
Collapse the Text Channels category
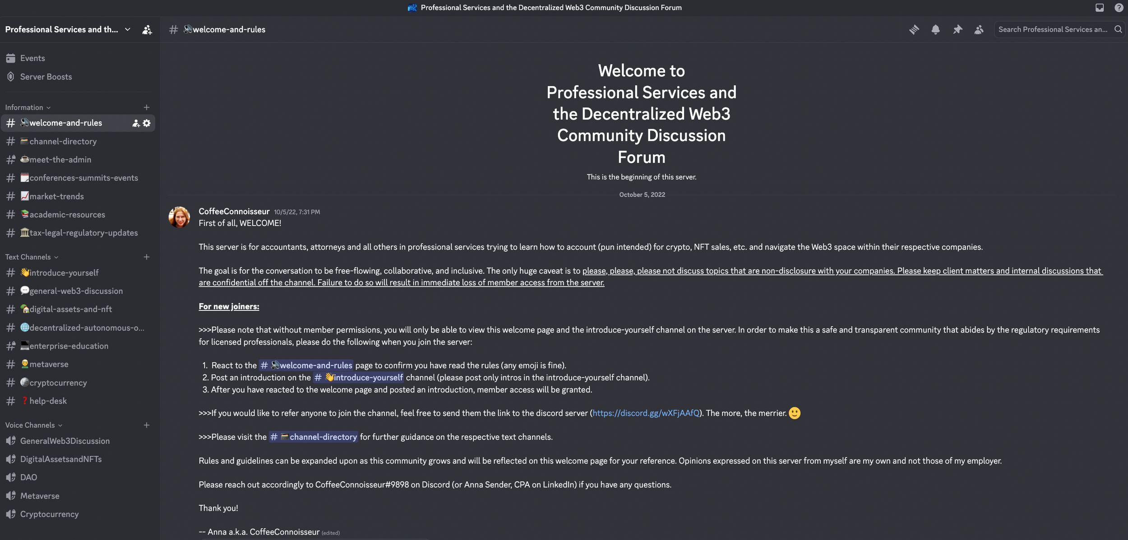[32, 257]
